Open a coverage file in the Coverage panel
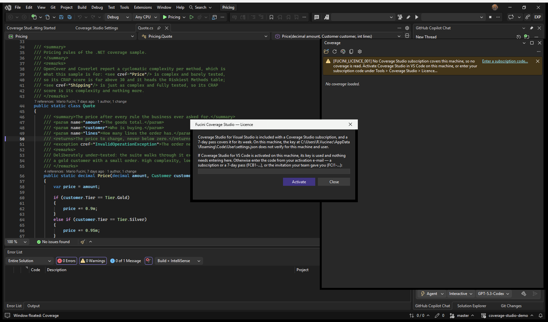548x322 pixels. (x=326, y=52)
